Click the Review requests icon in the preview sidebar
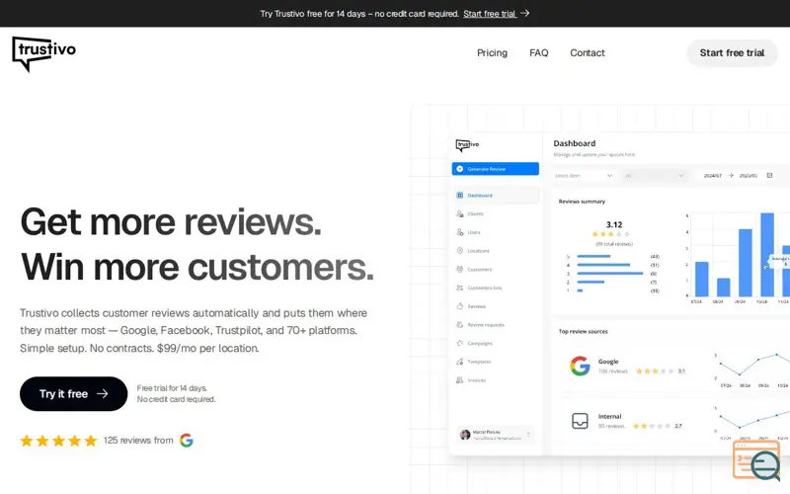Viewport: 790px width, 494px height. (x=459, y=325)
